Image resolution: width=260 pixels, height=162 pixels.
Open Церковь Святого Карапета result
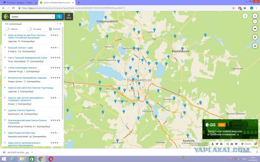(x=22, y=110)
